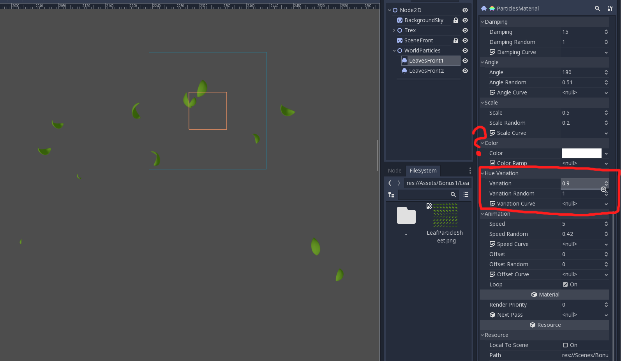This screenshot has height=361, width=630.
Task: Switch to the Node tab
Action: (394, 171)
